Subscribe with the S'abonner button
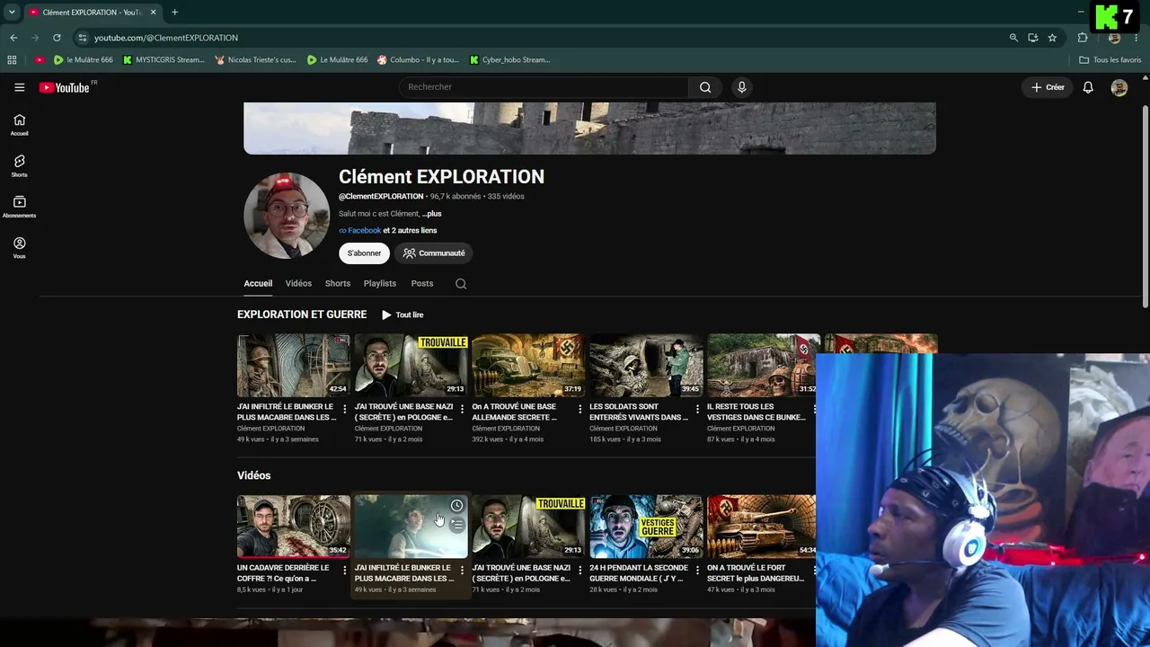Image resolution: width=1150 pixels, height=647 pixels. (364, 253)
